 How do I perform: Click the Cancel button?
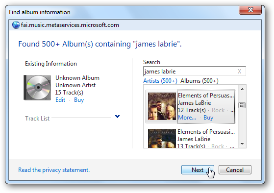tap(235, 170)
